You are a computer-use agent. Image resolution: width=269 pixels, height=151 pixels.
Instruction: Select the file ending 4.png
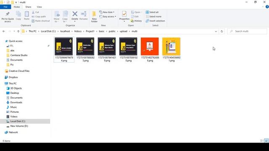64,49
